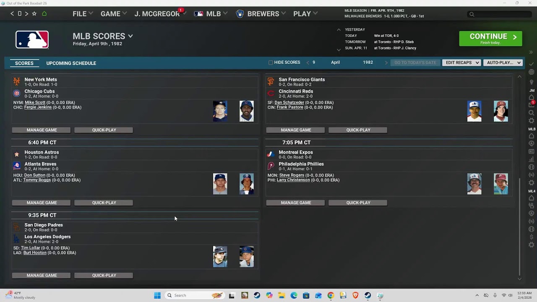The image size is (537, 302).
Task: Click the JM section magnifier icon
Action: point(532,113)
